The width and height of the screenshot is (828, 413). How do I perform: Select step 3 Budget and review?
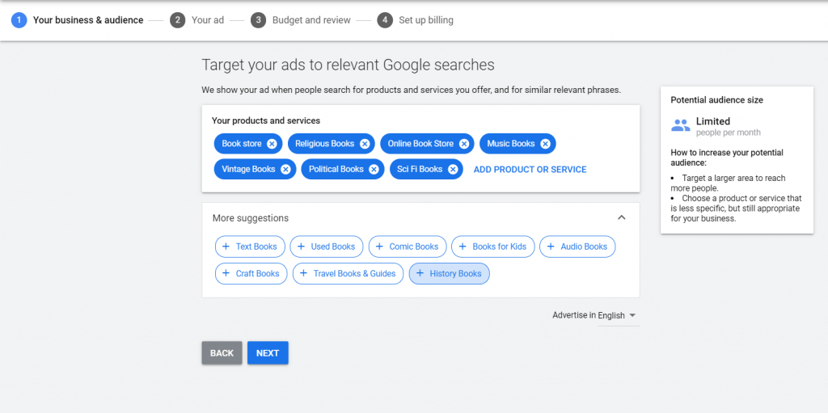coord(301,20)
